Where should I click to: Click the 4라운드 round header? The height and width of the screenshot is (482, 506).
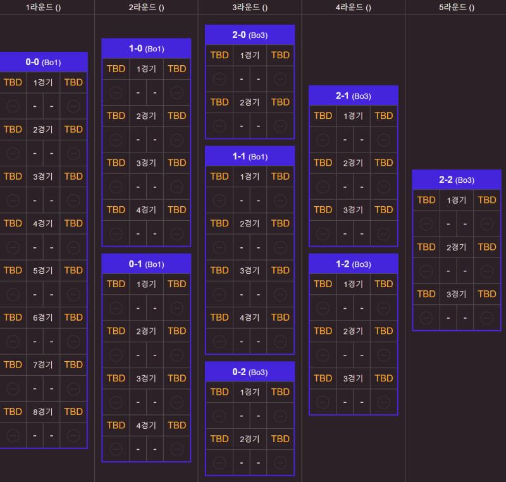click(x=354, y=7)
